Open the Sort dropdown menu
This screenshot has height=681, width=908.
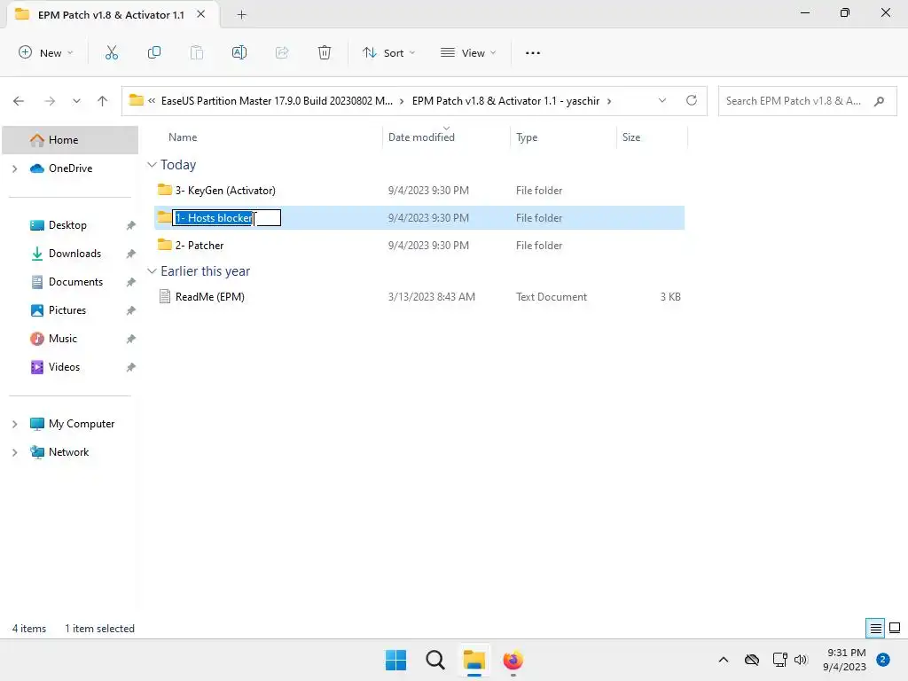point(389,52)
